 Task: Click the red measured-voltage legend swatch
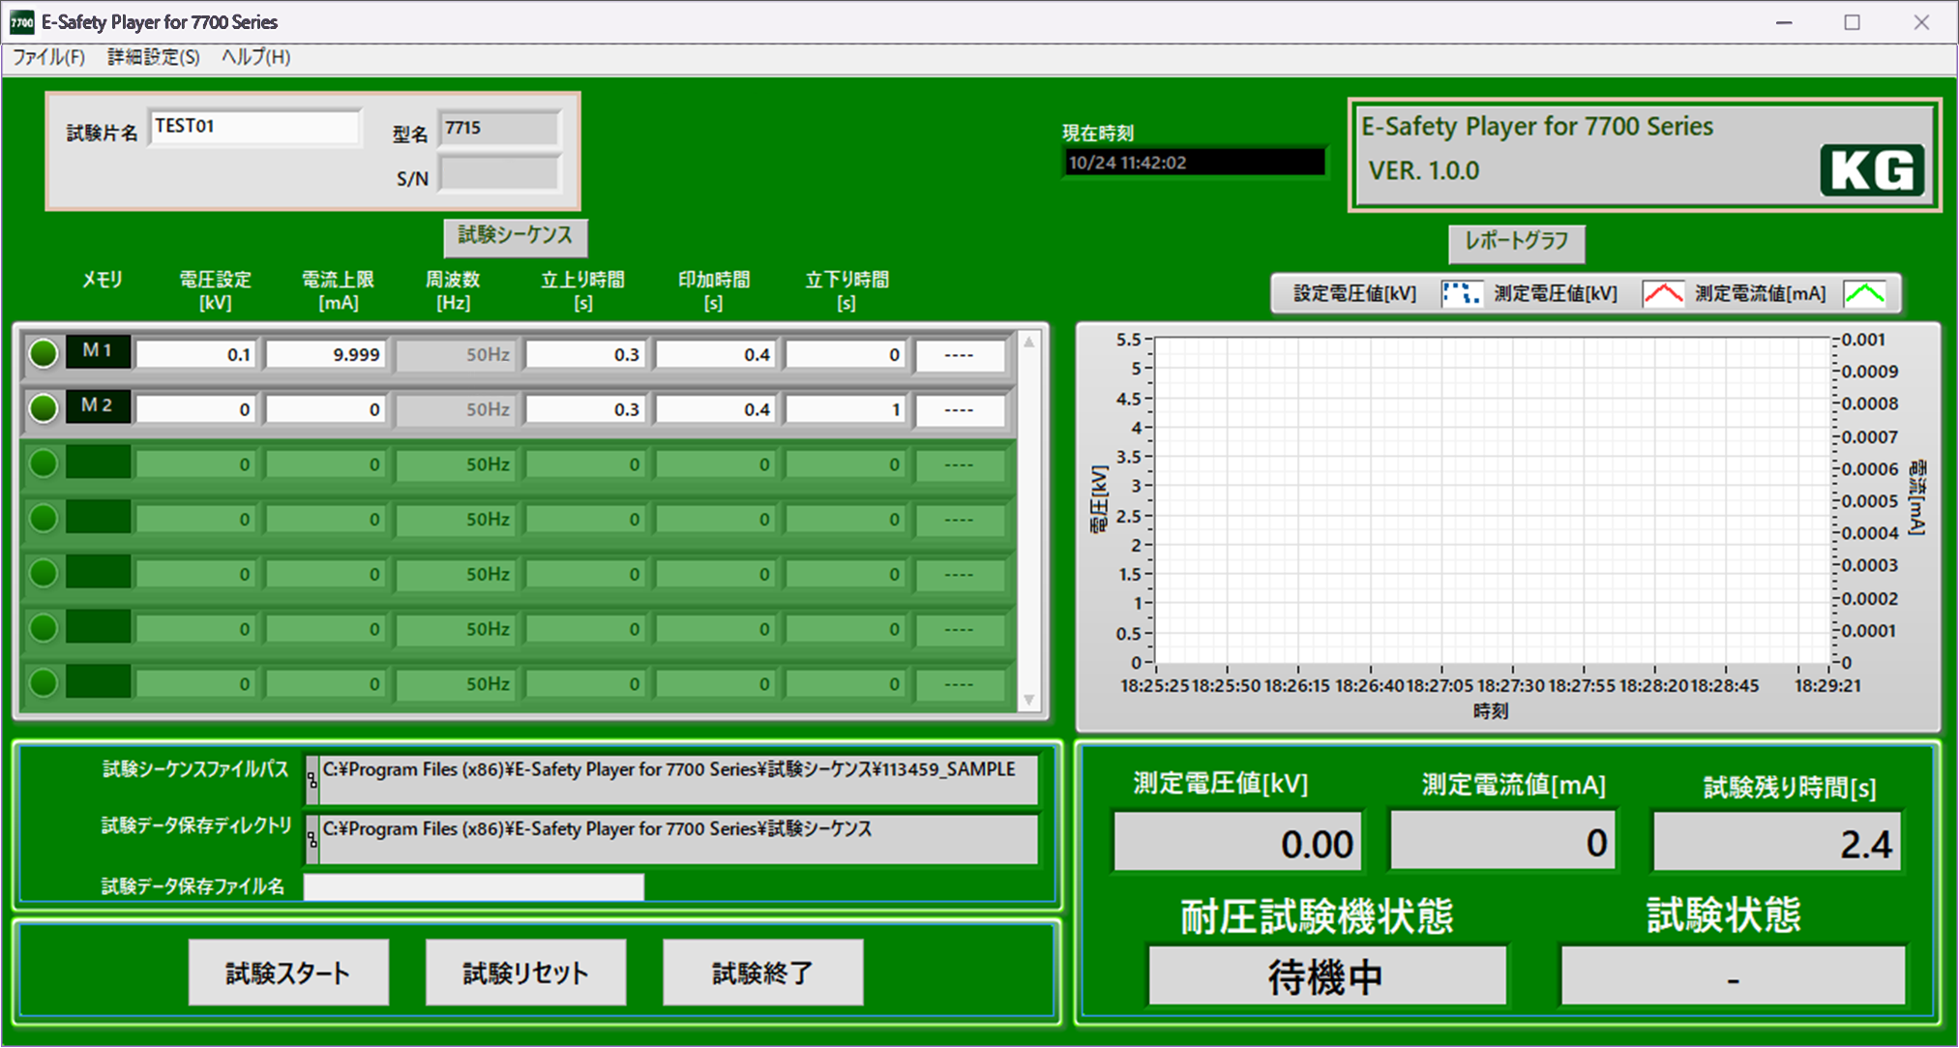click(1663, 294)
